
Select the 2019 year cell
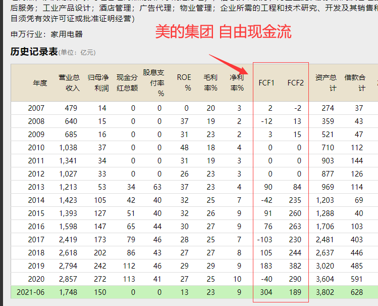click(36, 266)
